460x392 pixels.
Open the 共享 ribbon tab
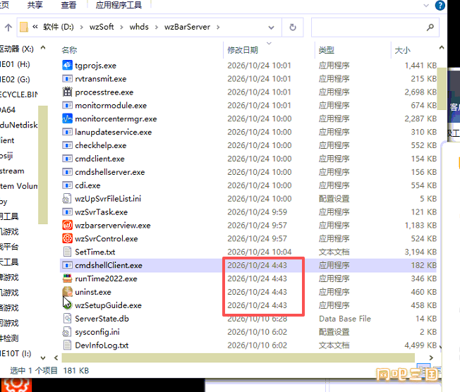click(x=35, y=5)
